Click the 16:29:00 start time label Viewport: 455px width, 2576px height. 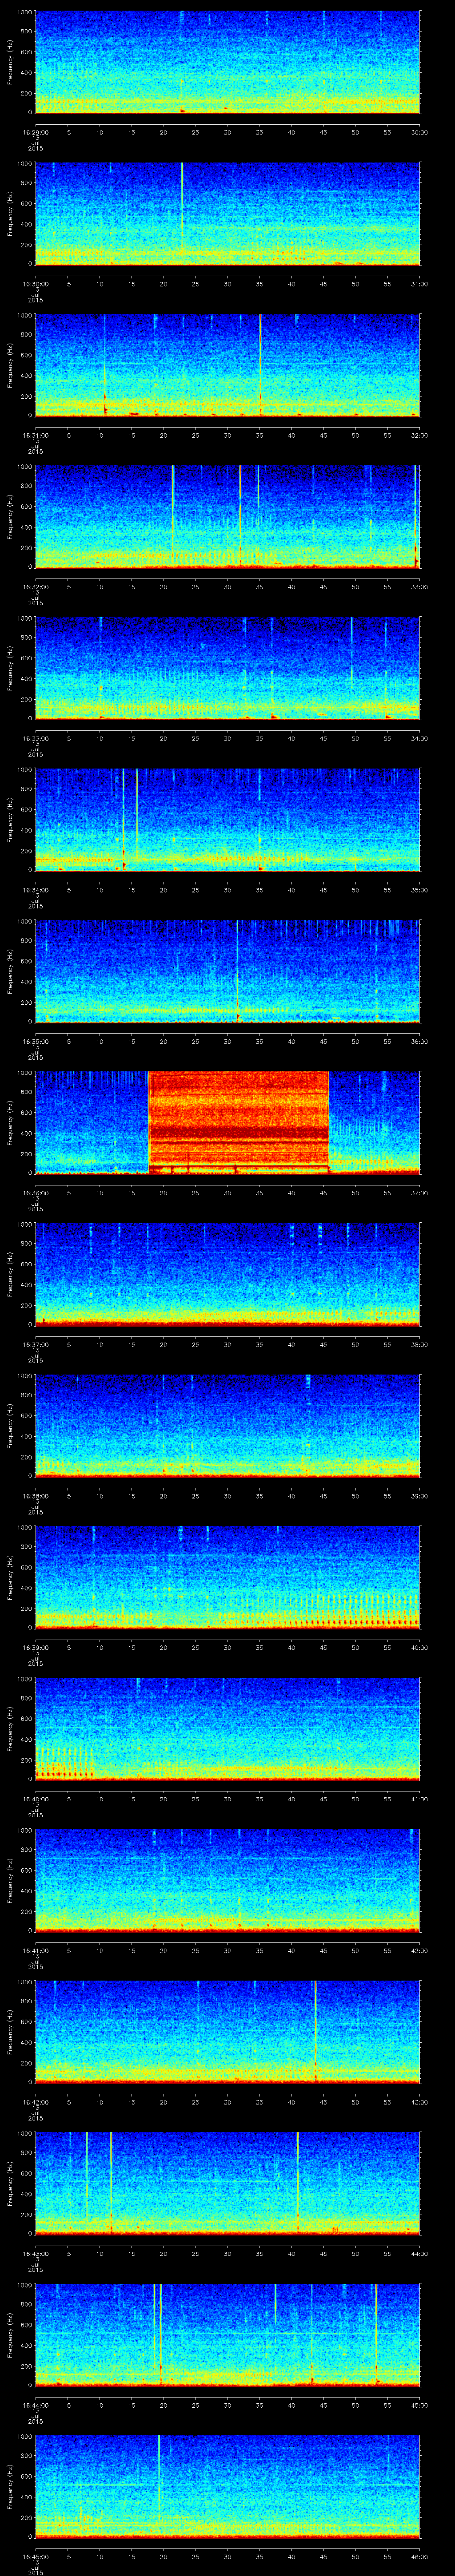tap(36, 132)
